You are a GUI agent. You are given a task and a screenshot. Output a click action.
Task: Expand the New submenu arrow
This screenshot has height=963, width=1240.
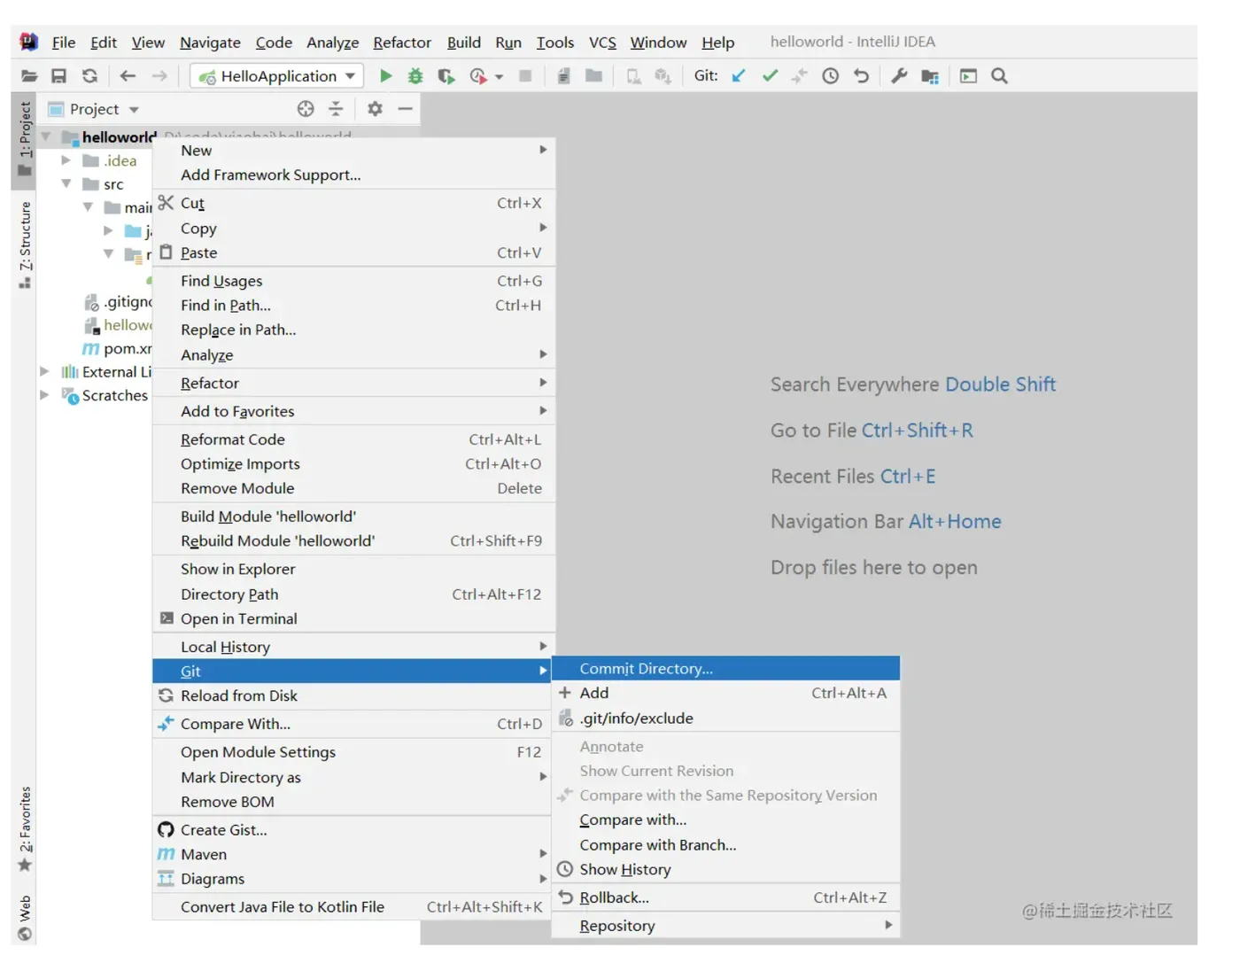click(543, 150)
